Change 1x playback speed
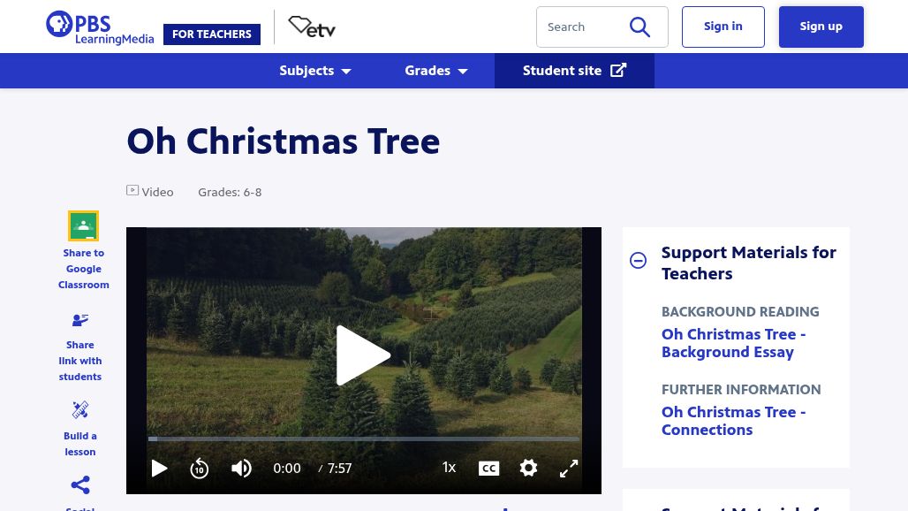 (x=449, y=468)
